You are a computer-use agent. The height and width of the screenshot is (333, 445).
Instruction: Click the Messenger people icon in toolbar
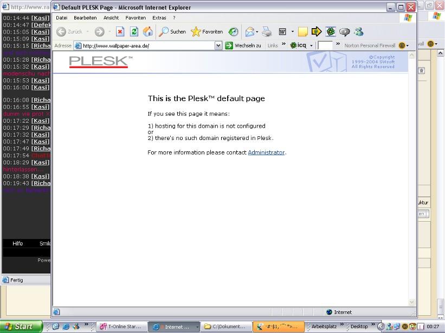coord(358,32)
